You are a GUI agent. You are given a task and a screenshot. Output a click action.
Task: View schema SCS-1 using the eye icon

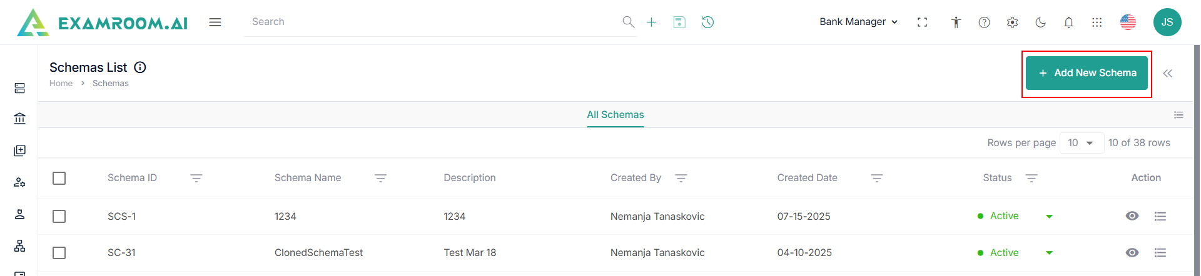click(x=1132, y=216)
